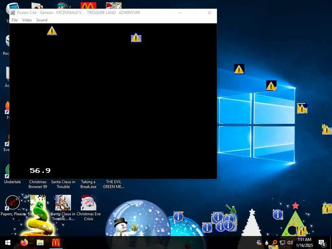Select the THE EVIL GREEN ME... desktop label
332x249 pixels.
click(114, 184)
